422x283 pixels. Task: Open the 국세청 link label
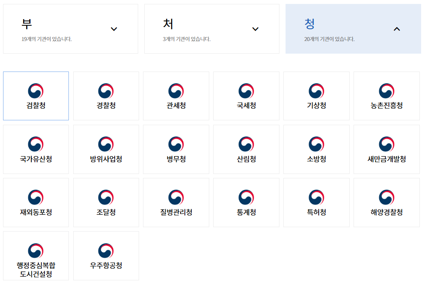tap(246, 105)
